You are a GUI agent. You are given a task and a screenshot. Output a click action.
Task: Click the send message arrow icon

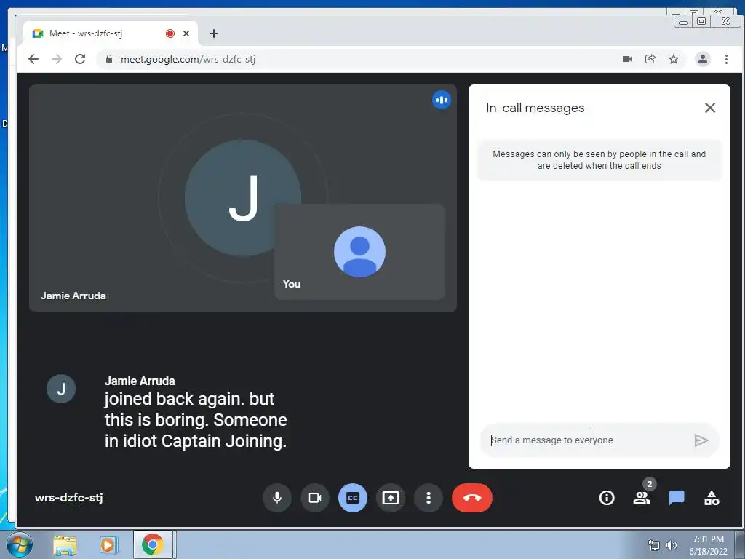701,440
